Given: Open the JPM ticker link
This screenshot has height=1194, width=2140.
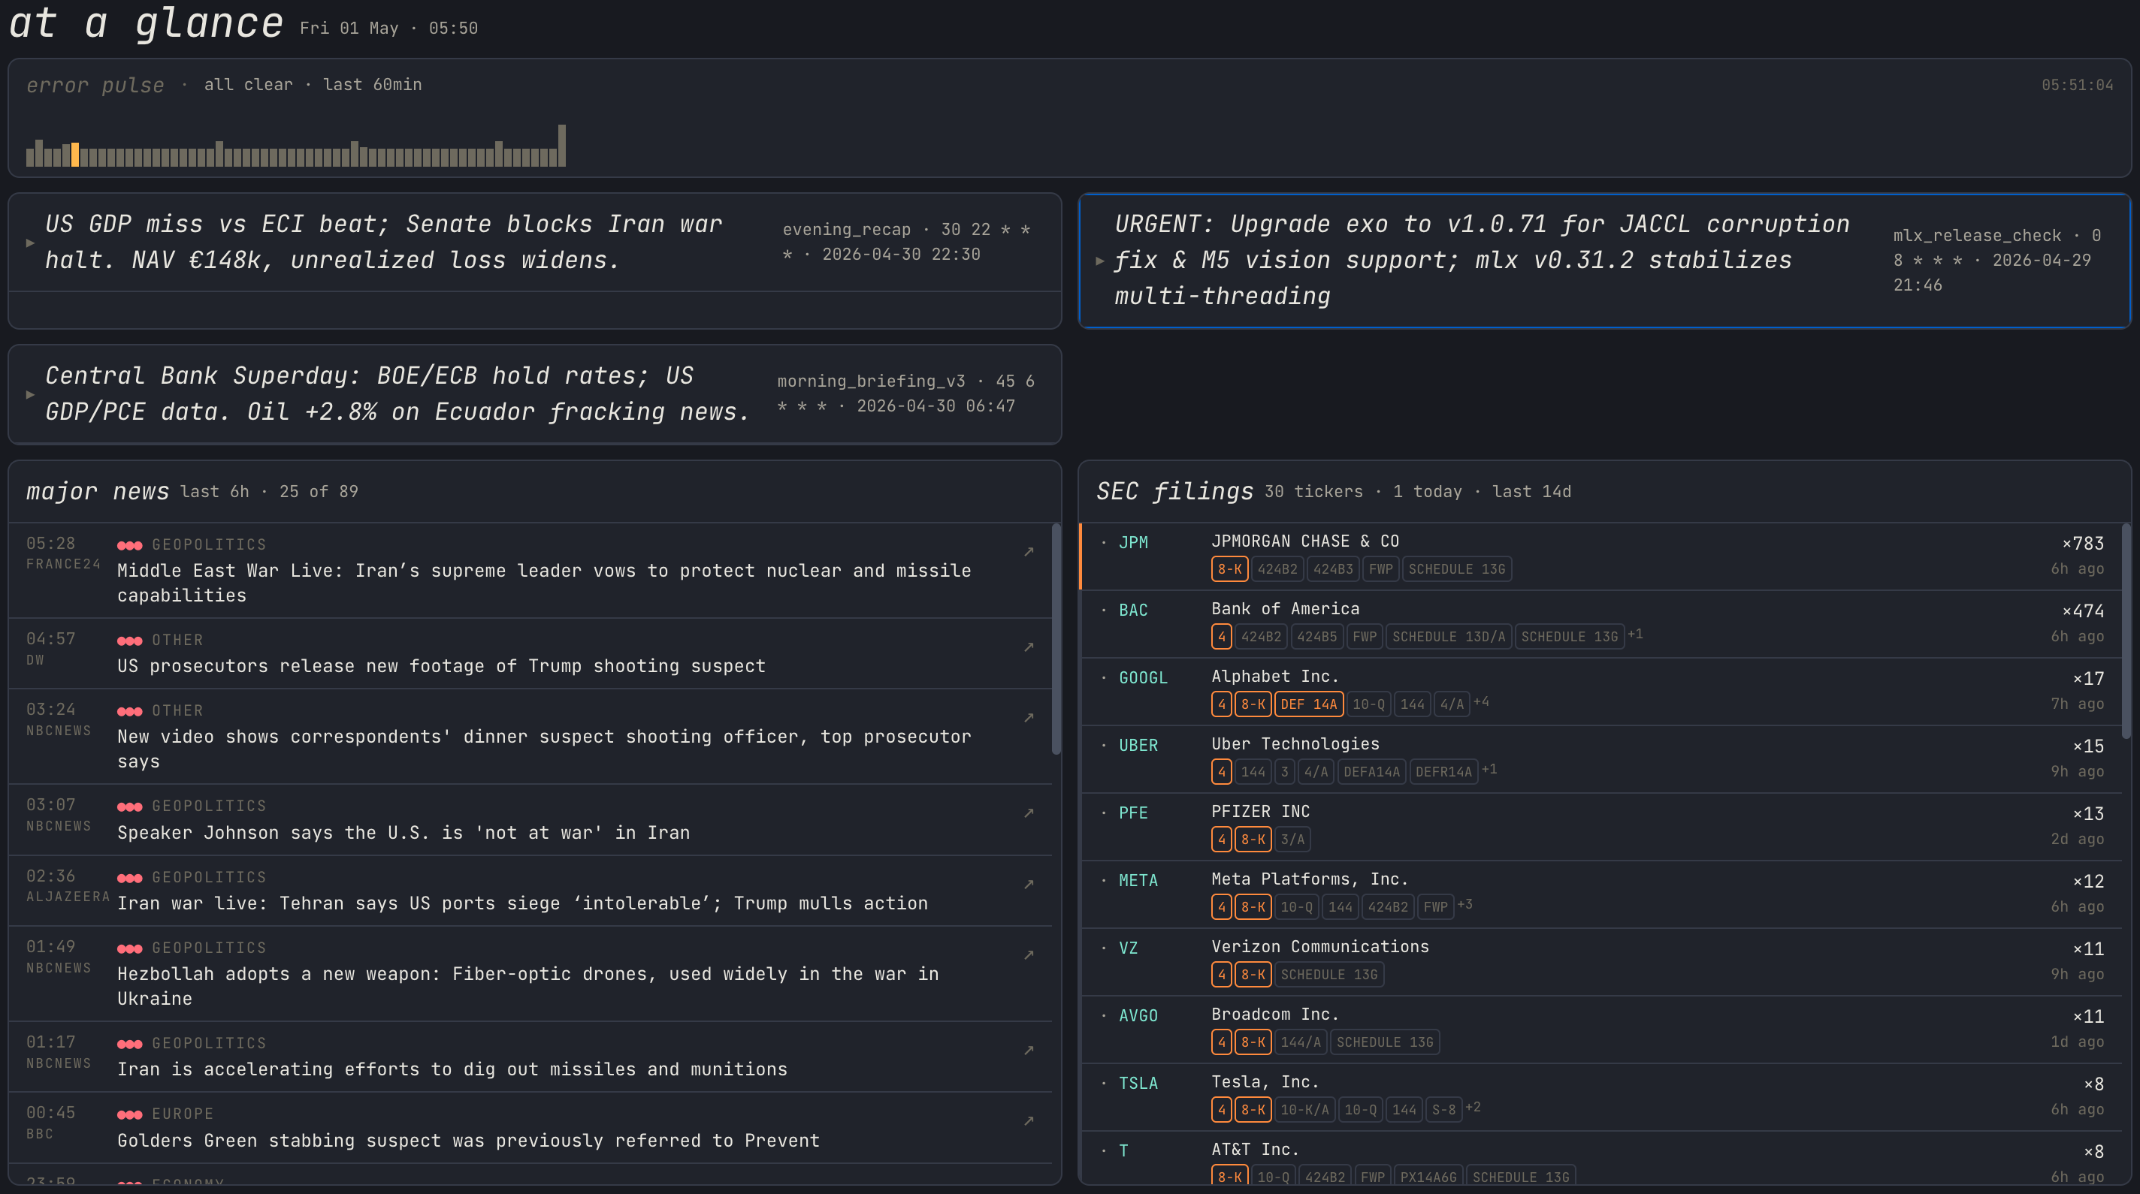Looking at the screenshot, I should click(1133, 543).
